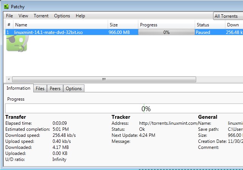Open the Torrent menu
Viewport: 243px width, 170px height.
(x=41, y=16)
